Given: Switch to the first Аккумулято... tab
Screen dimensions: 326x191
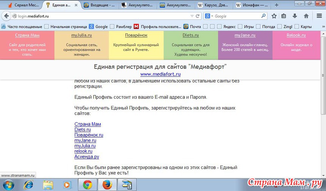Looking at the screenshot, I should [138, 5].
